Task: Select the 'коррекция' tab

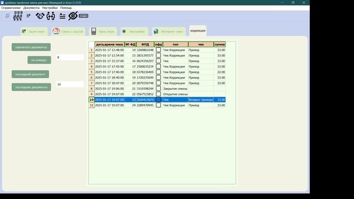Action: tap(198, 31)
